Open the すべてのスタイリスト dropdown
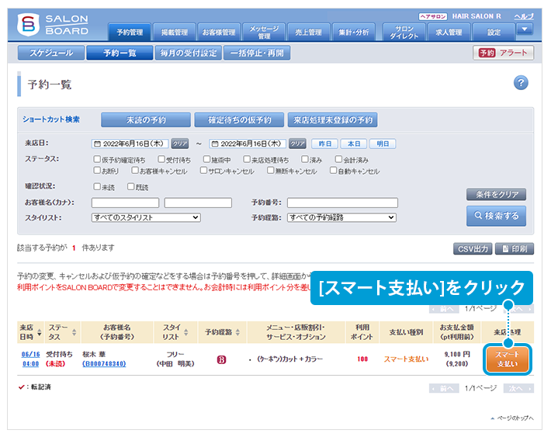Screen dimensions: 551x437 pyautogui.click(x=146, y=217)
